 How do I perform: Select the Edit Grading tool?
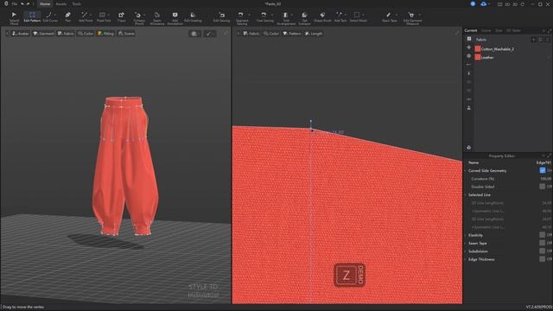click(x=193, y=17)
